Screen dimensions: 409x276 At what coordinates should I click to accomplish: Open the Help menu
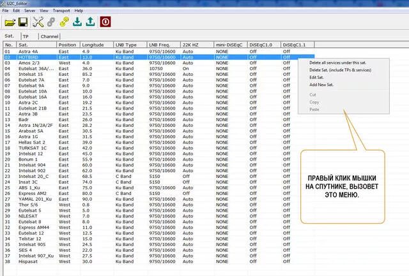pyautogui.click(x=79, y=11)
